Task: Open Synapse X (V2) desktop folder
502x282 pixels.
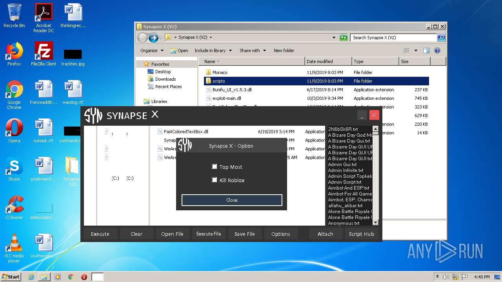Action: pyautogui.click(x=72, y=172)
